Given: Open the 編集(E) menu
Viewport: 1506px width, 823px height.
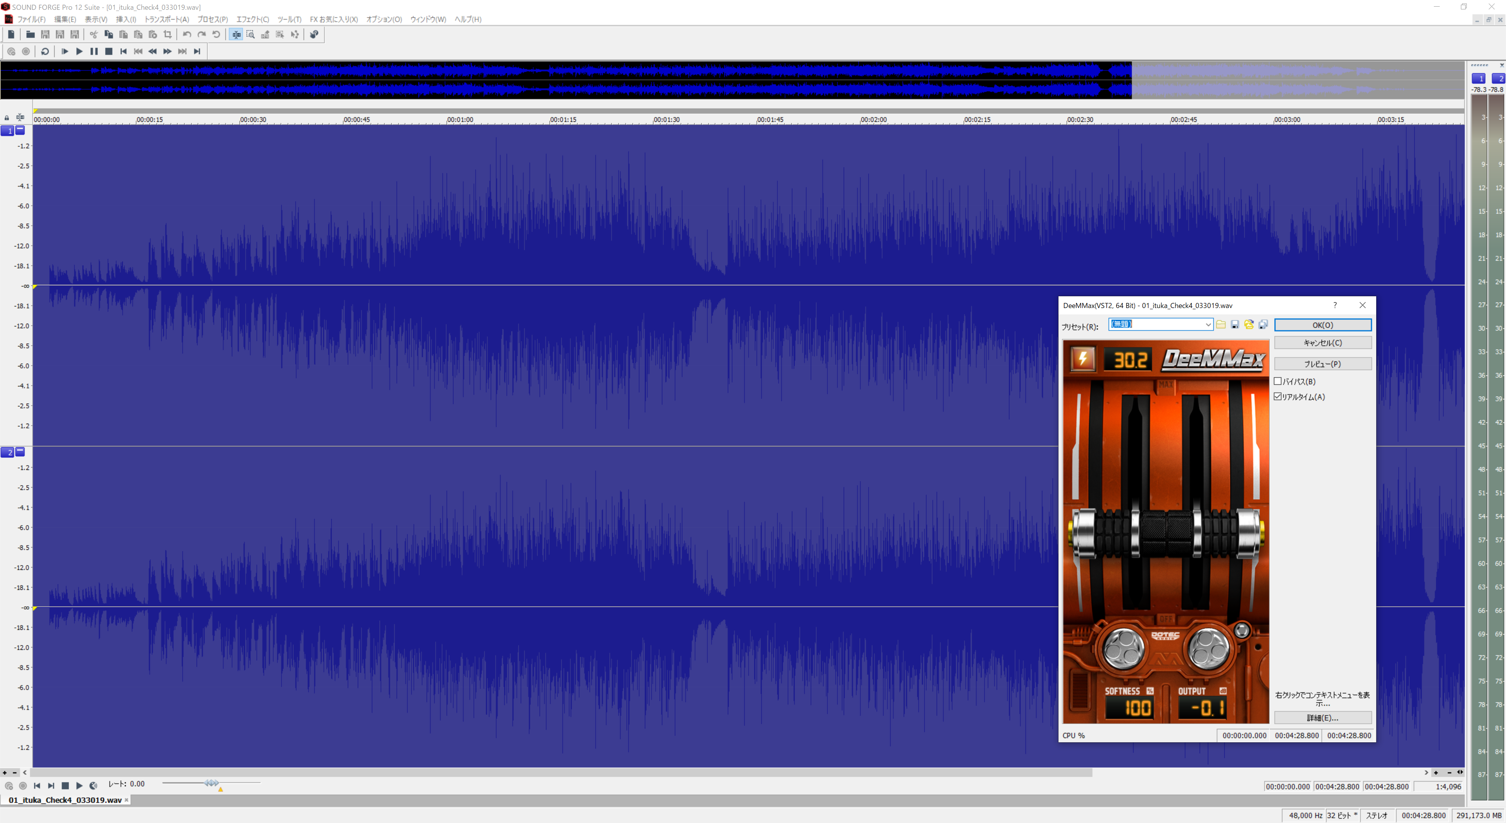Looking at the screenshot, I should 65,19.
